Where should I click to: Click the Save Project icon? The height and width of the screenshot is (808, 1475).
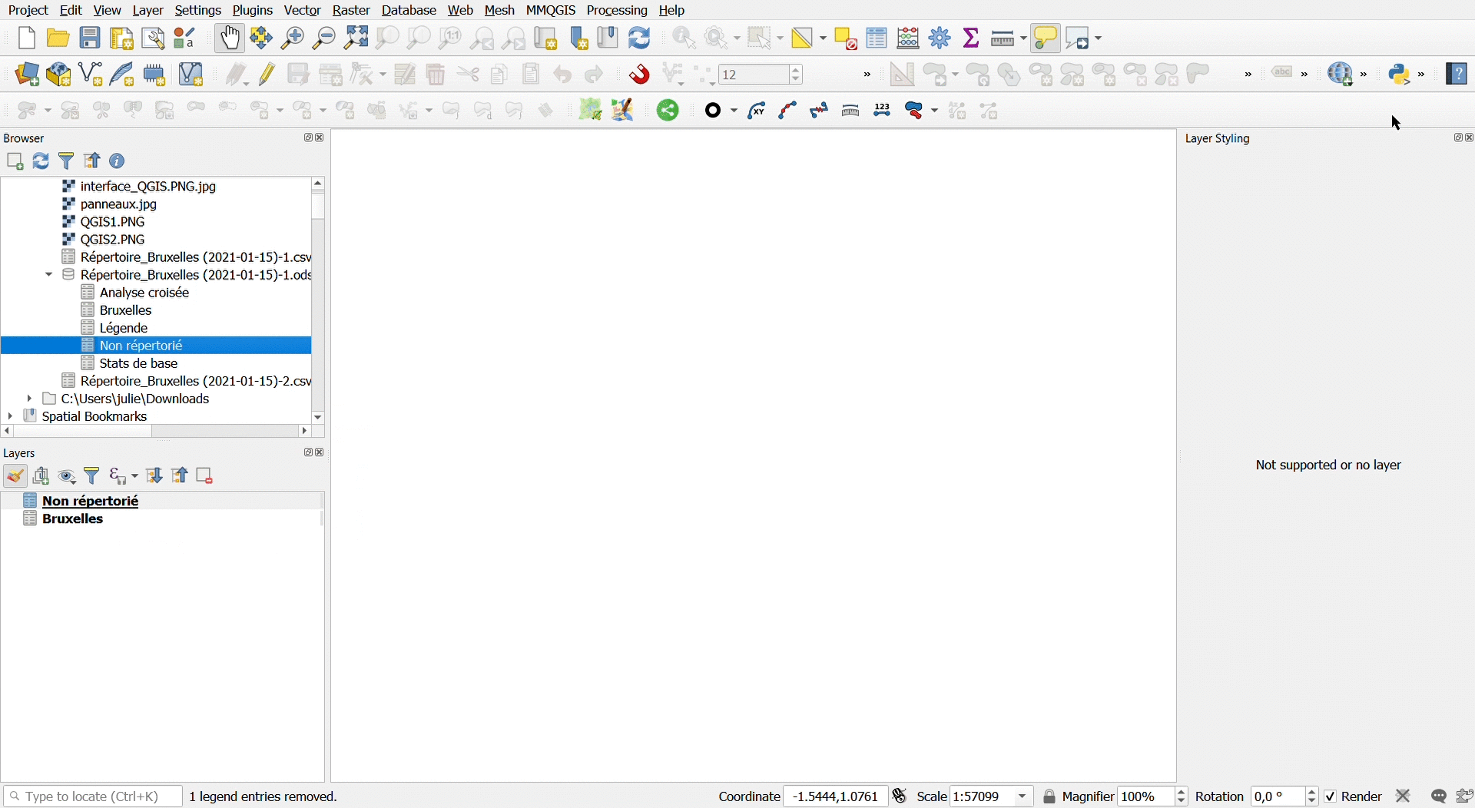pos(91,38)
